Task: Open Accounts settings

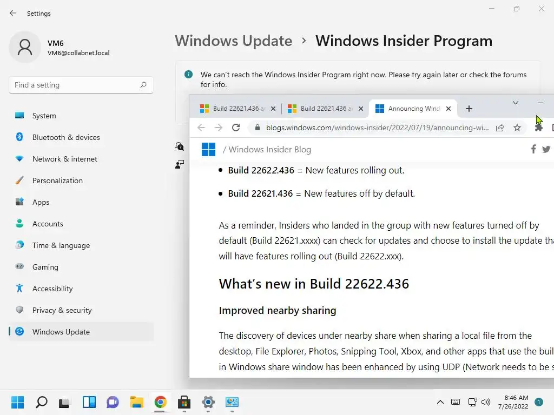Action: [82, 224]
